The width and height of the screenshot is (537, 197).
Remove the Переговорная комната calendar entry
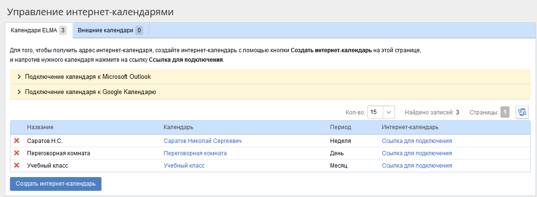[x=17, y=153]
